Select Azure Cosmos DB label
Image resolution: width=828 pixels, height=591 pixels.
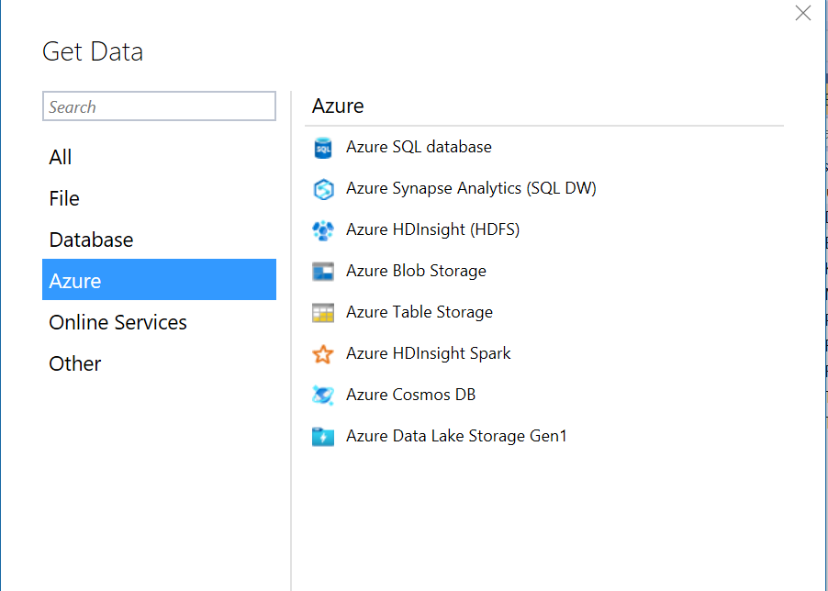click(x=411, y=395)
